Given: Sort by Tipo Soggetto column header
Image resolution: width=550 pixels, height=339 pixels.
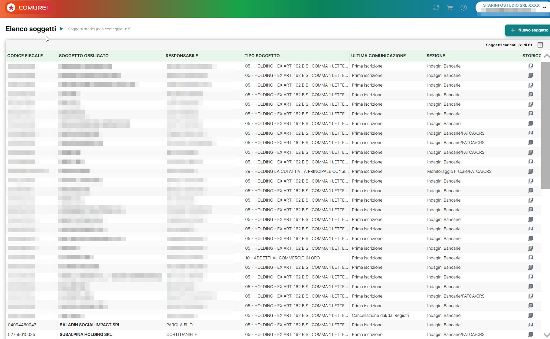Looking at the screenshot, I should coord(262,56).
